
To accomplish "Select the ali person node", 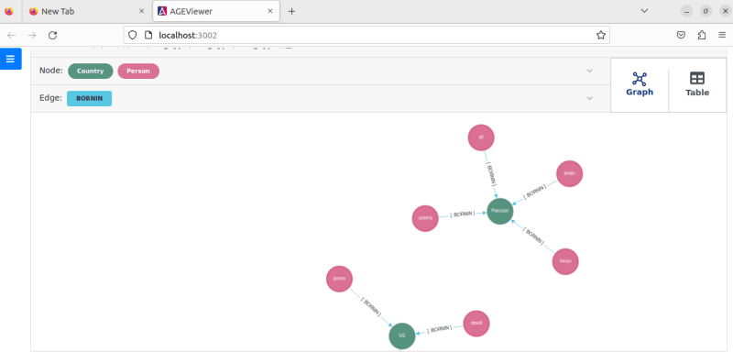I will point(481,137).
